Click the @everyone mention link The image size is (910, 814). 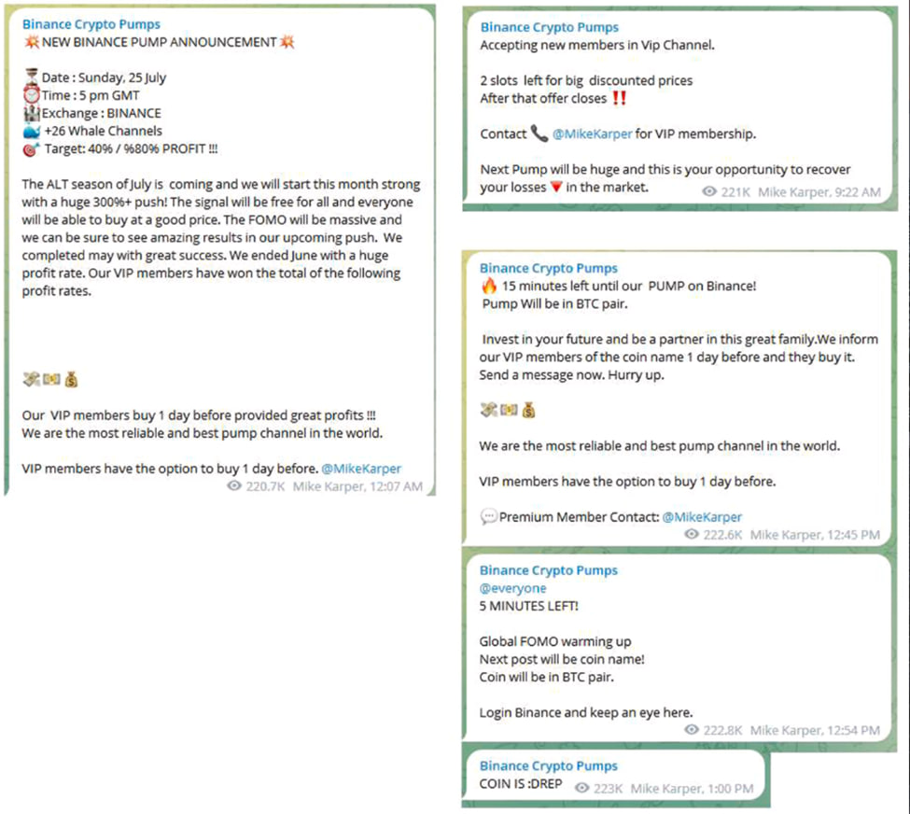512,588
